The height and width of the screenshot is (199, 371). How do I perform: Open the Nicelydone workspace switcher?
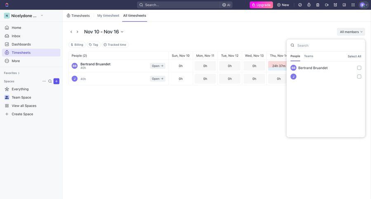click(x=23, y=16)
